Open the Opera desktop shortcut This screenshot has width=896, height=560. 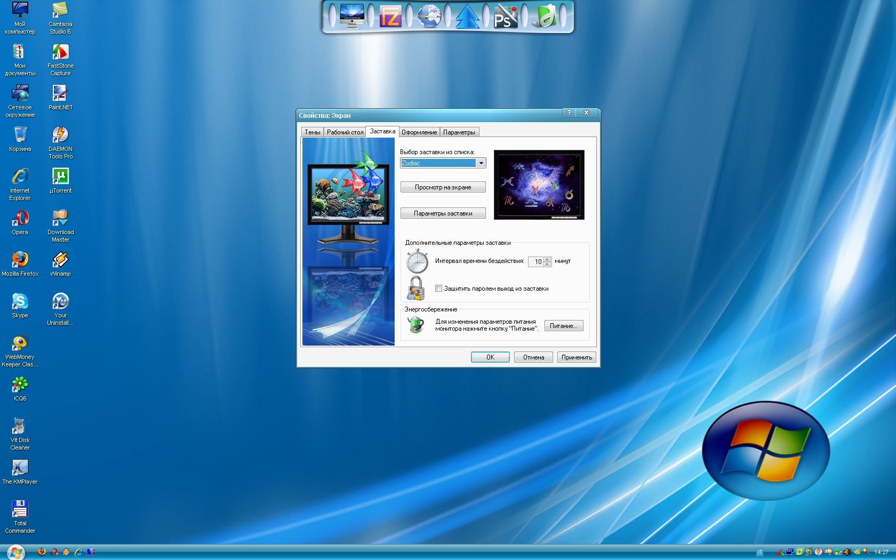[x=20, y=222]
